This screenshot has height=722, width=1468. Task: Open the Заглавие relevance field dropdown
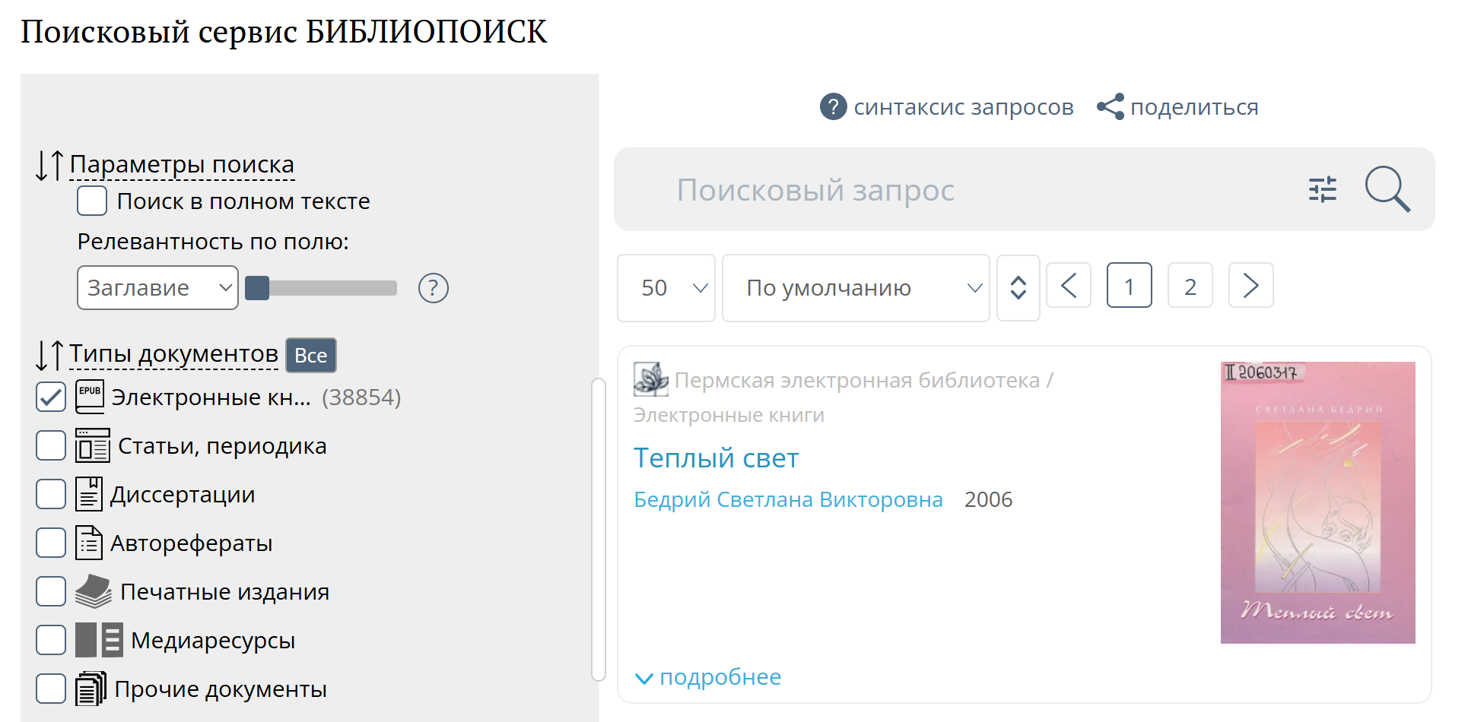coord(157,288)
